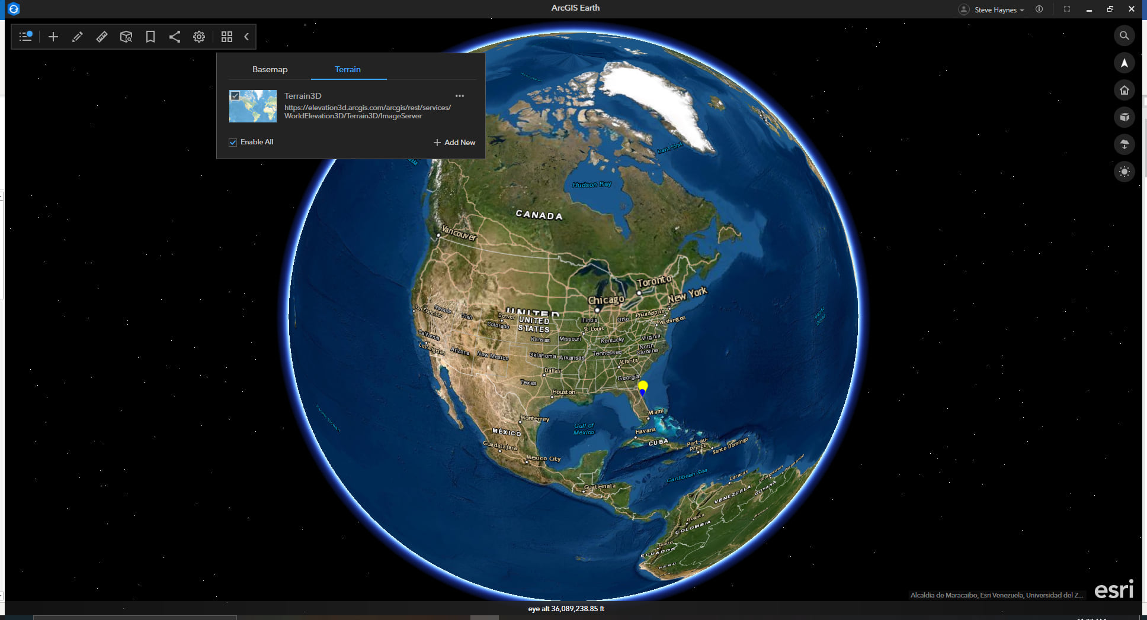Click the VENEZUELA label
The height and width of the screenshot is (620, 1147).
(732, 495)
